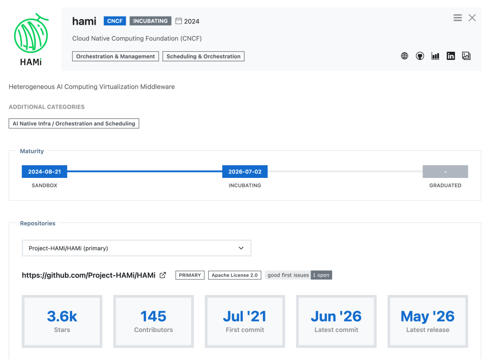
Task: Click the GRADUATED stage label
Action: (x=445, y=186)
